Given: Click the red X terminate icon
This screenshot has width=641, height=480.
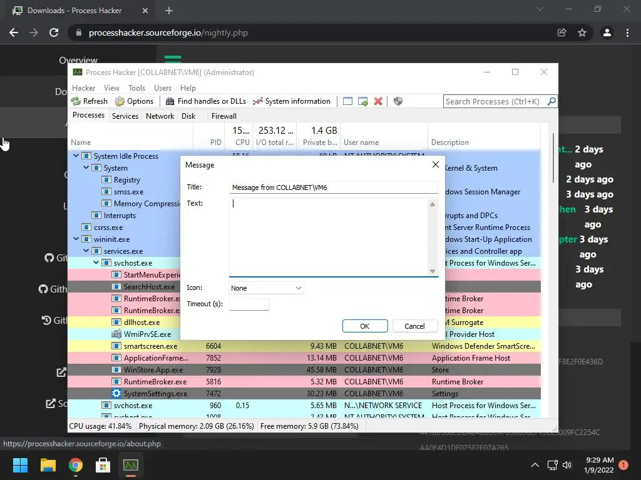Looking at the screenshot, I should (x=378, y=101).
